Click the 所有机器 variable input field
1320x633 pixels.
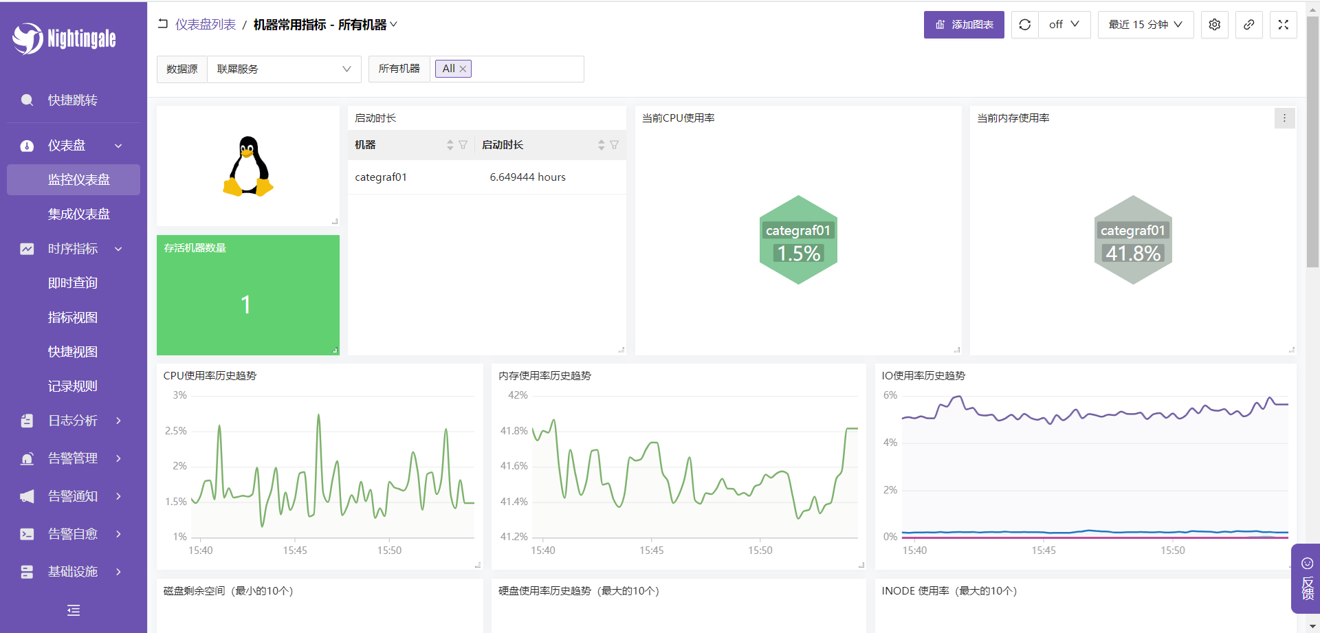tap(526, 69)
